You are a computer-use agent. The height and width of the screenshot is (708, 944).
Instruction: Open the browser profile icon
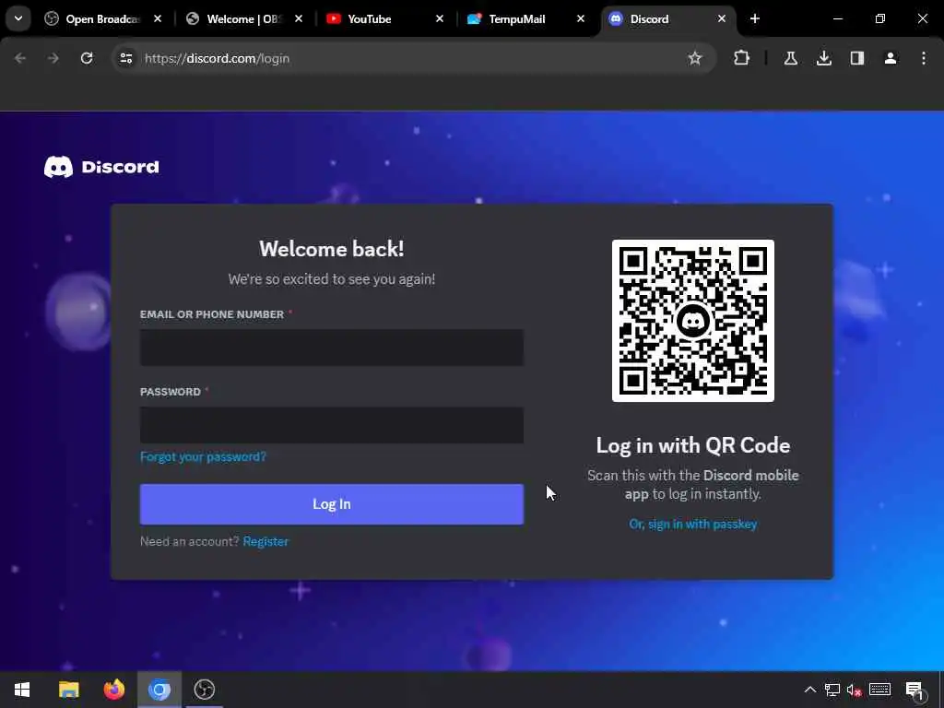(x=891, y=58)
